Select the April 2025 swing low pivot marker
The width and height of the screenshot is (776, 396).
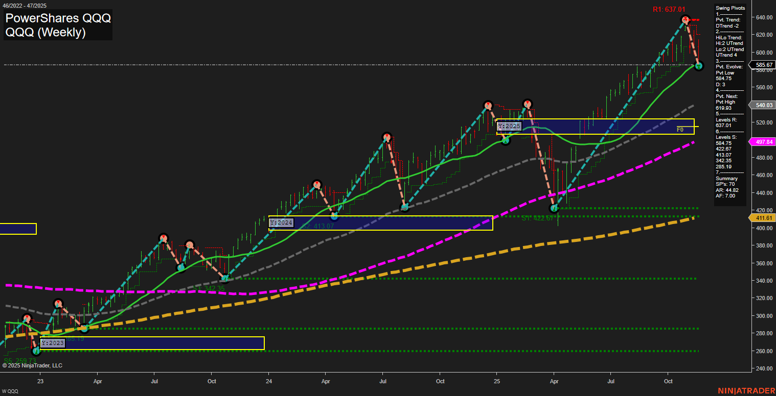553,208
